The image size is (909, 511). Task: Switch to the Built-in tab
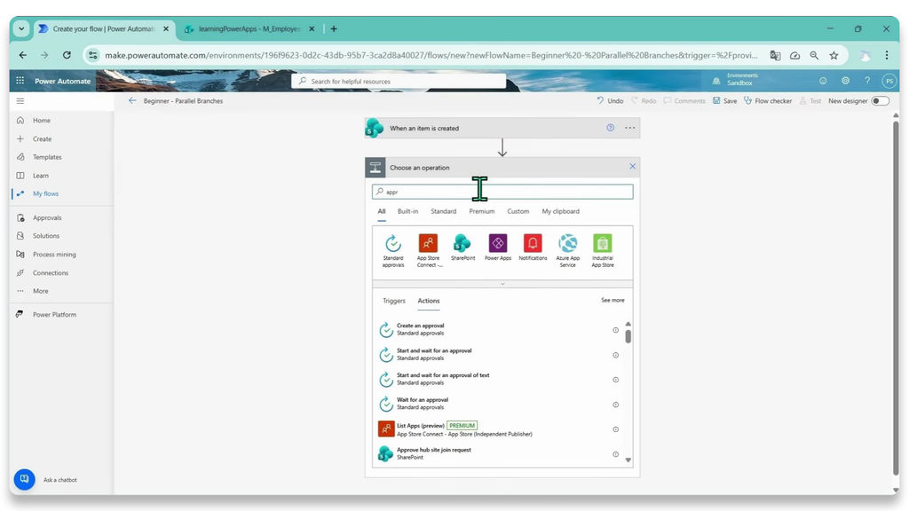(x=407, y=211)
